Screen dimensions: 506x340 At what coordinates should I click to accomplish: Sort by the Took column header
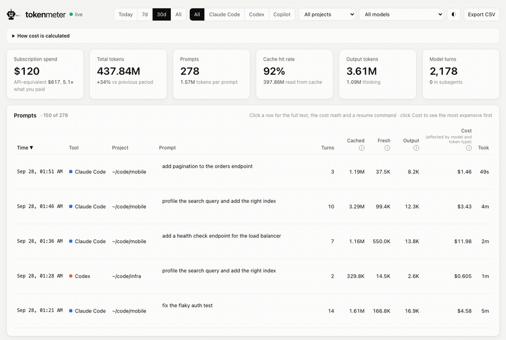[483, 148]
